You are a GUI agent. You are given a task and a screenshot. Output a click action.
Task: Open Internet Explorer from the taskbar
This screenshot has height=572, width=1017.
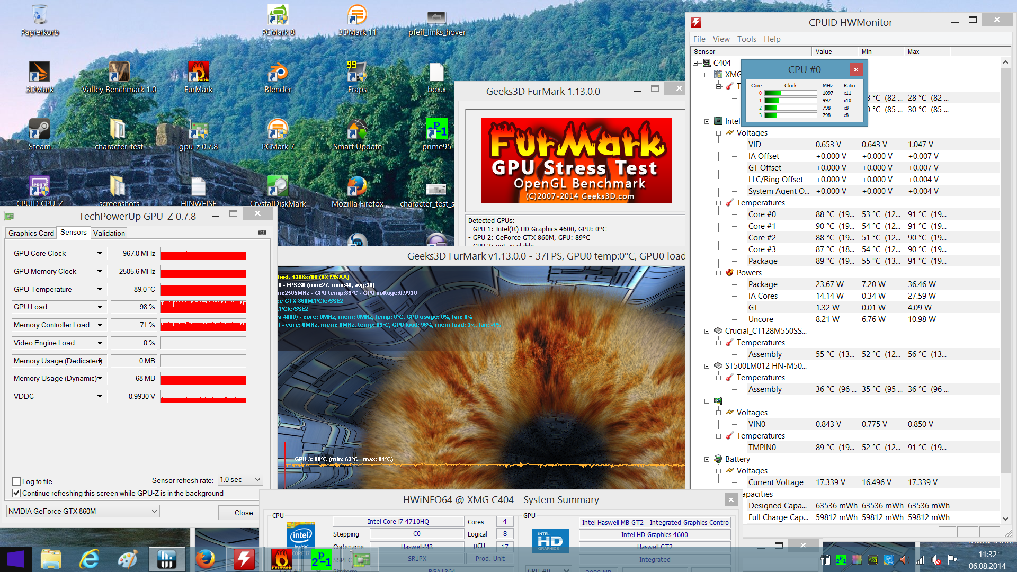[x=89, y=559]
